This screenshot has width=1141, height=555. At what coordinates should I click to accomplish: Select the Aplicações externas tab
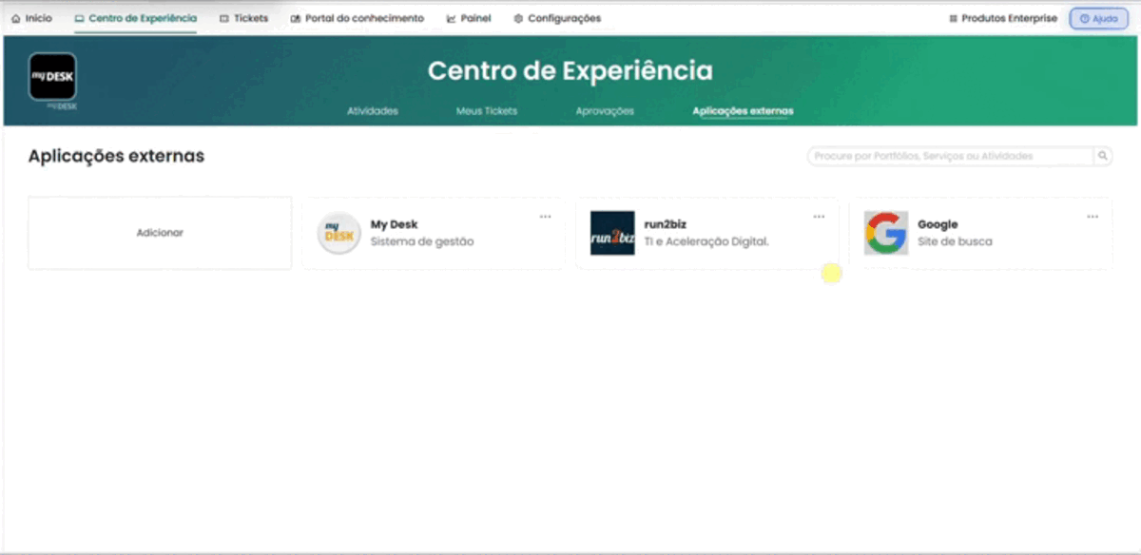pyautogui.click(x=743, y=111)
